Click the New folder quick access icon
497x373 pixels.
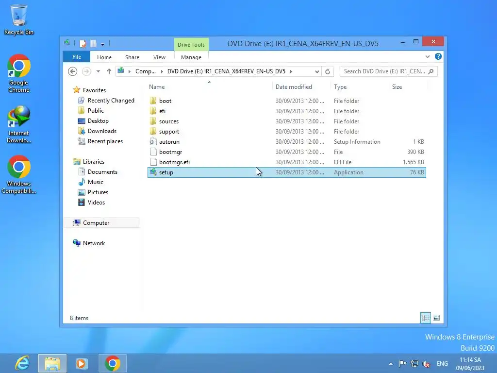[x=93, y=43]
